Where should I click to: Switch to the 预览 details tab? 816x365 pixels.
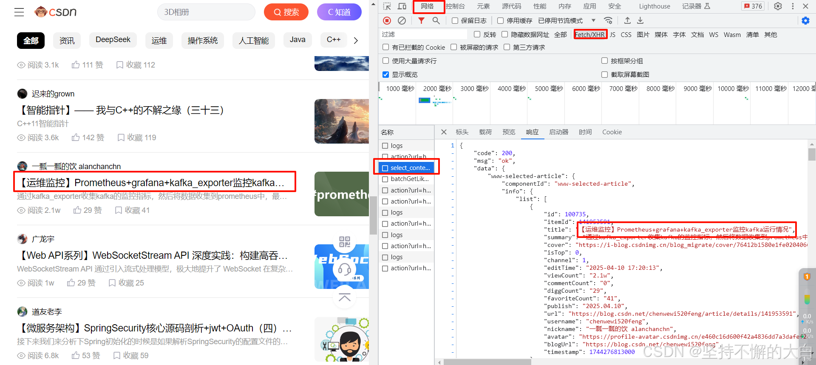coord(509,132)
